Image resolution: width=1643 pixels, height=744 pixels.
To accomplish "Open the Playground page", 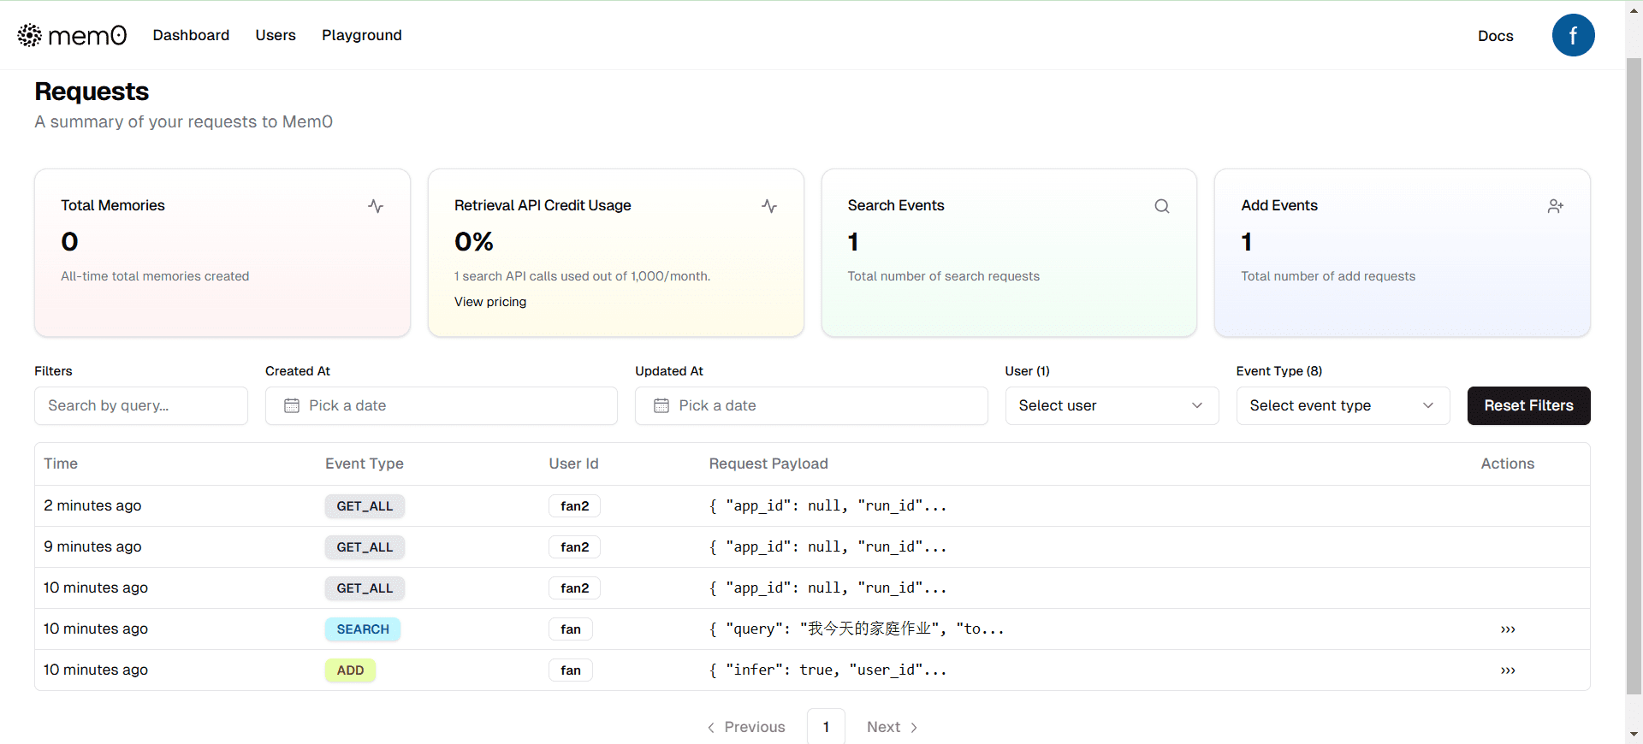I will click(362, 35).
